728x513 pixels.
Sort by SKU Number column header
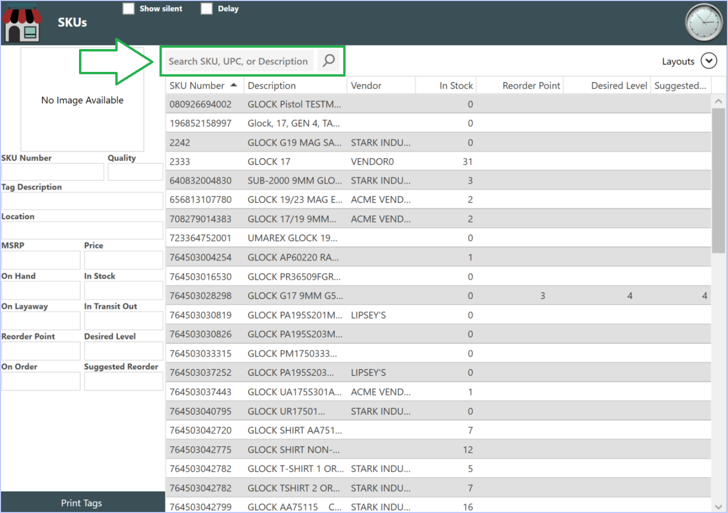[x=204, y=85]
